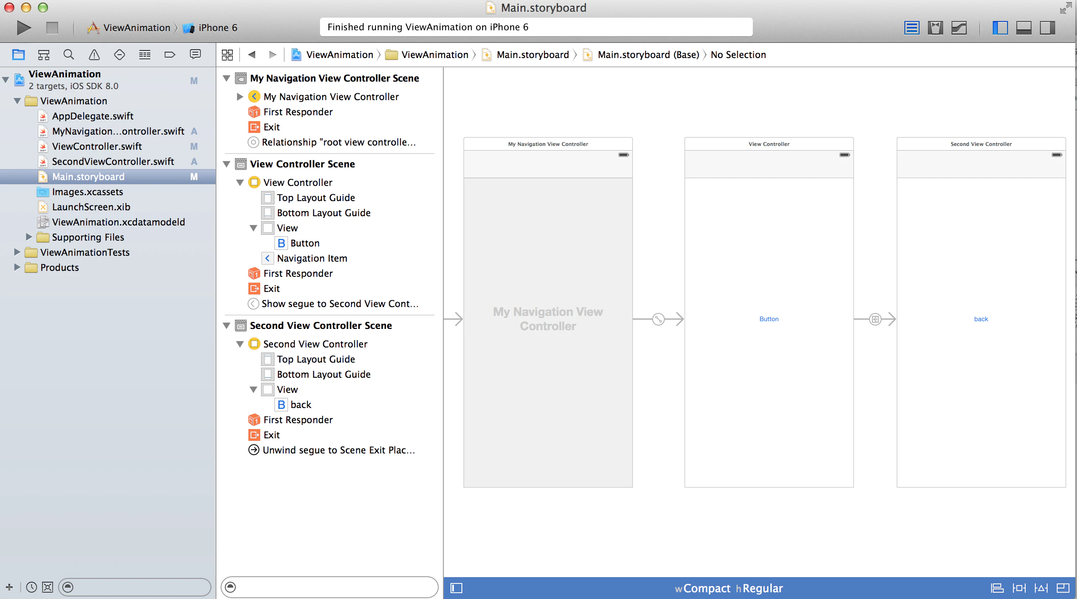Go forward in editor history

click(x=272, y=55)
